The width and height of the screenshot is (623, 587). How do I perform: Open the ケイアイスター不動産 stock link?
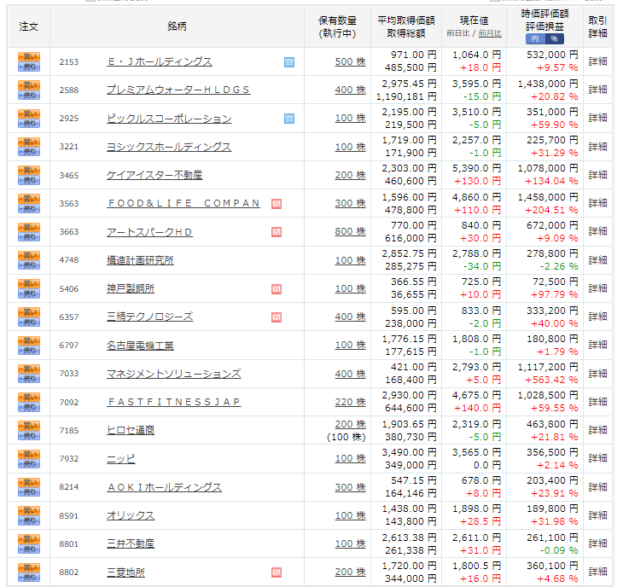point(154,175)
